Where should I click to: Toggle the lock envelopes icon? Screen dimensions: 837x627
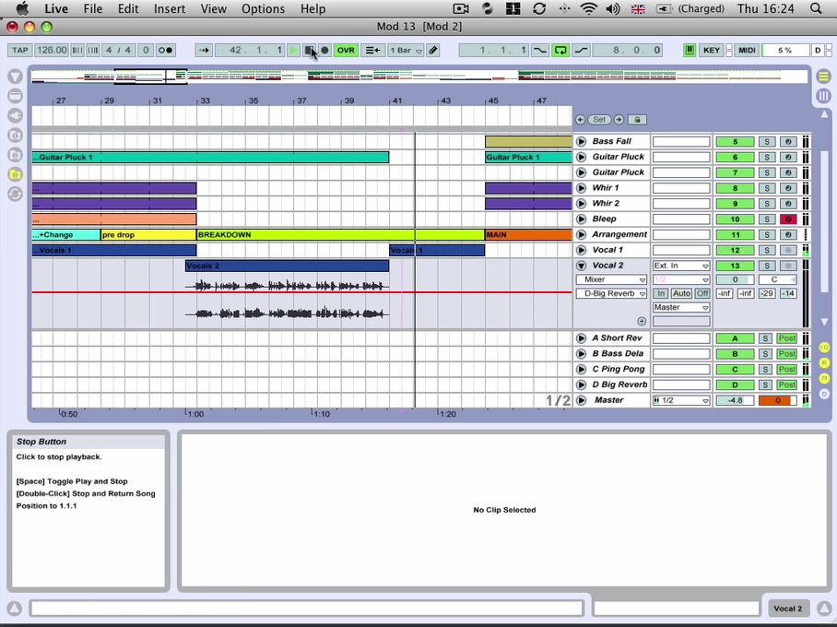point(637,120)
